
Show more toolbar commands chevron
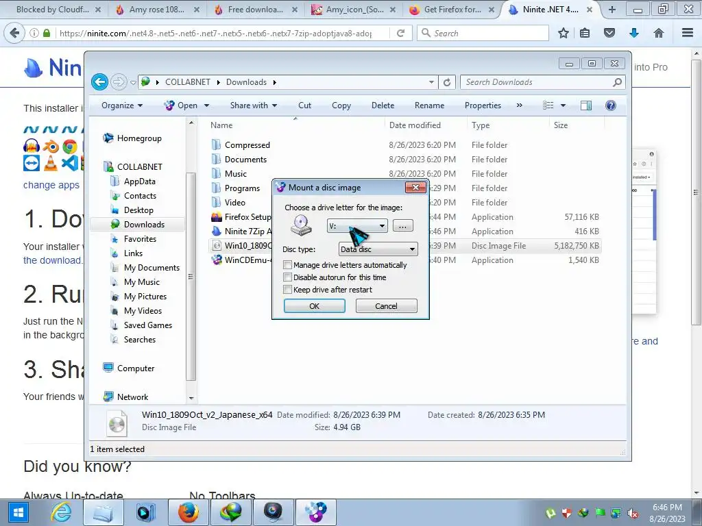pyautogui.click(x=520, y=105)
